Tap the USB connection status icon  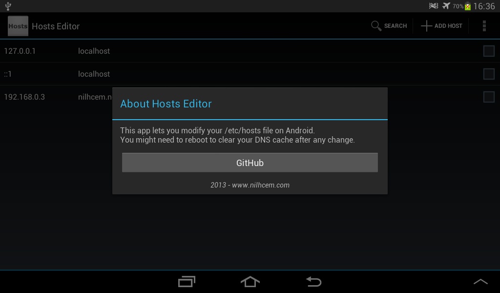[x=8, y=6]
